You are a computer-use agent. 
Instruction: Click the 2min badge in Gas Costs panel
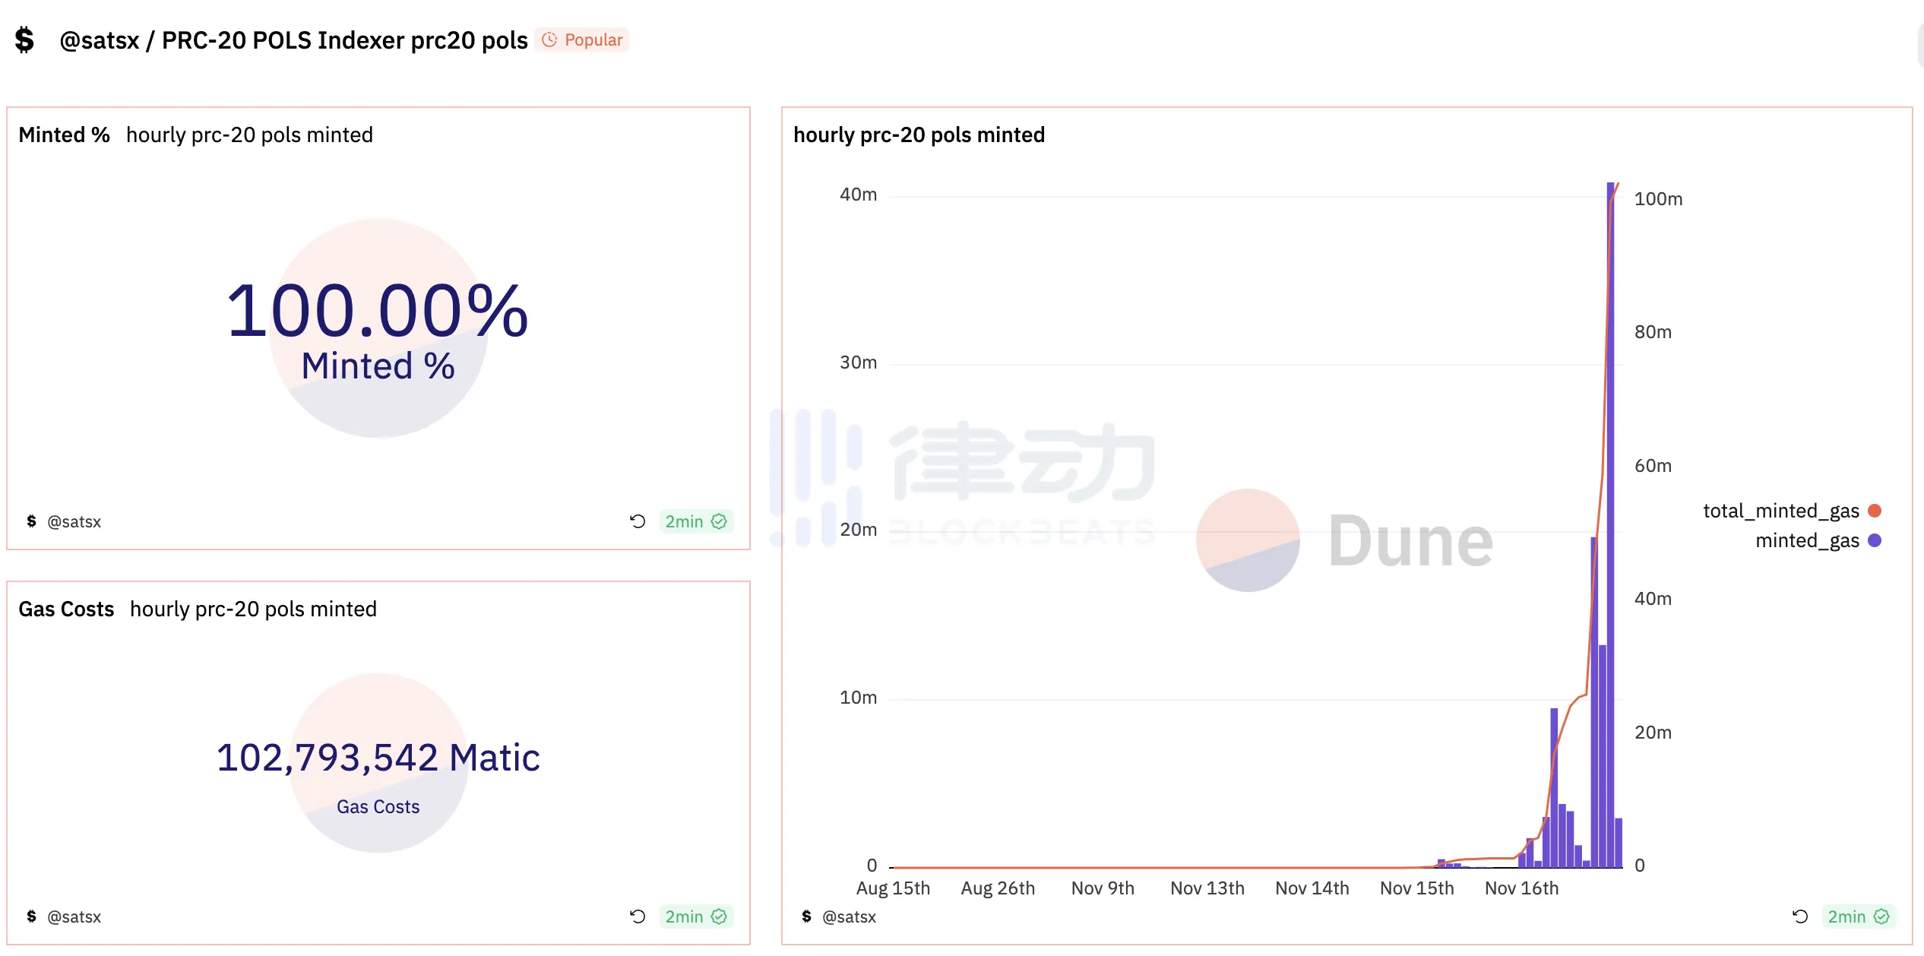point(695,916)
